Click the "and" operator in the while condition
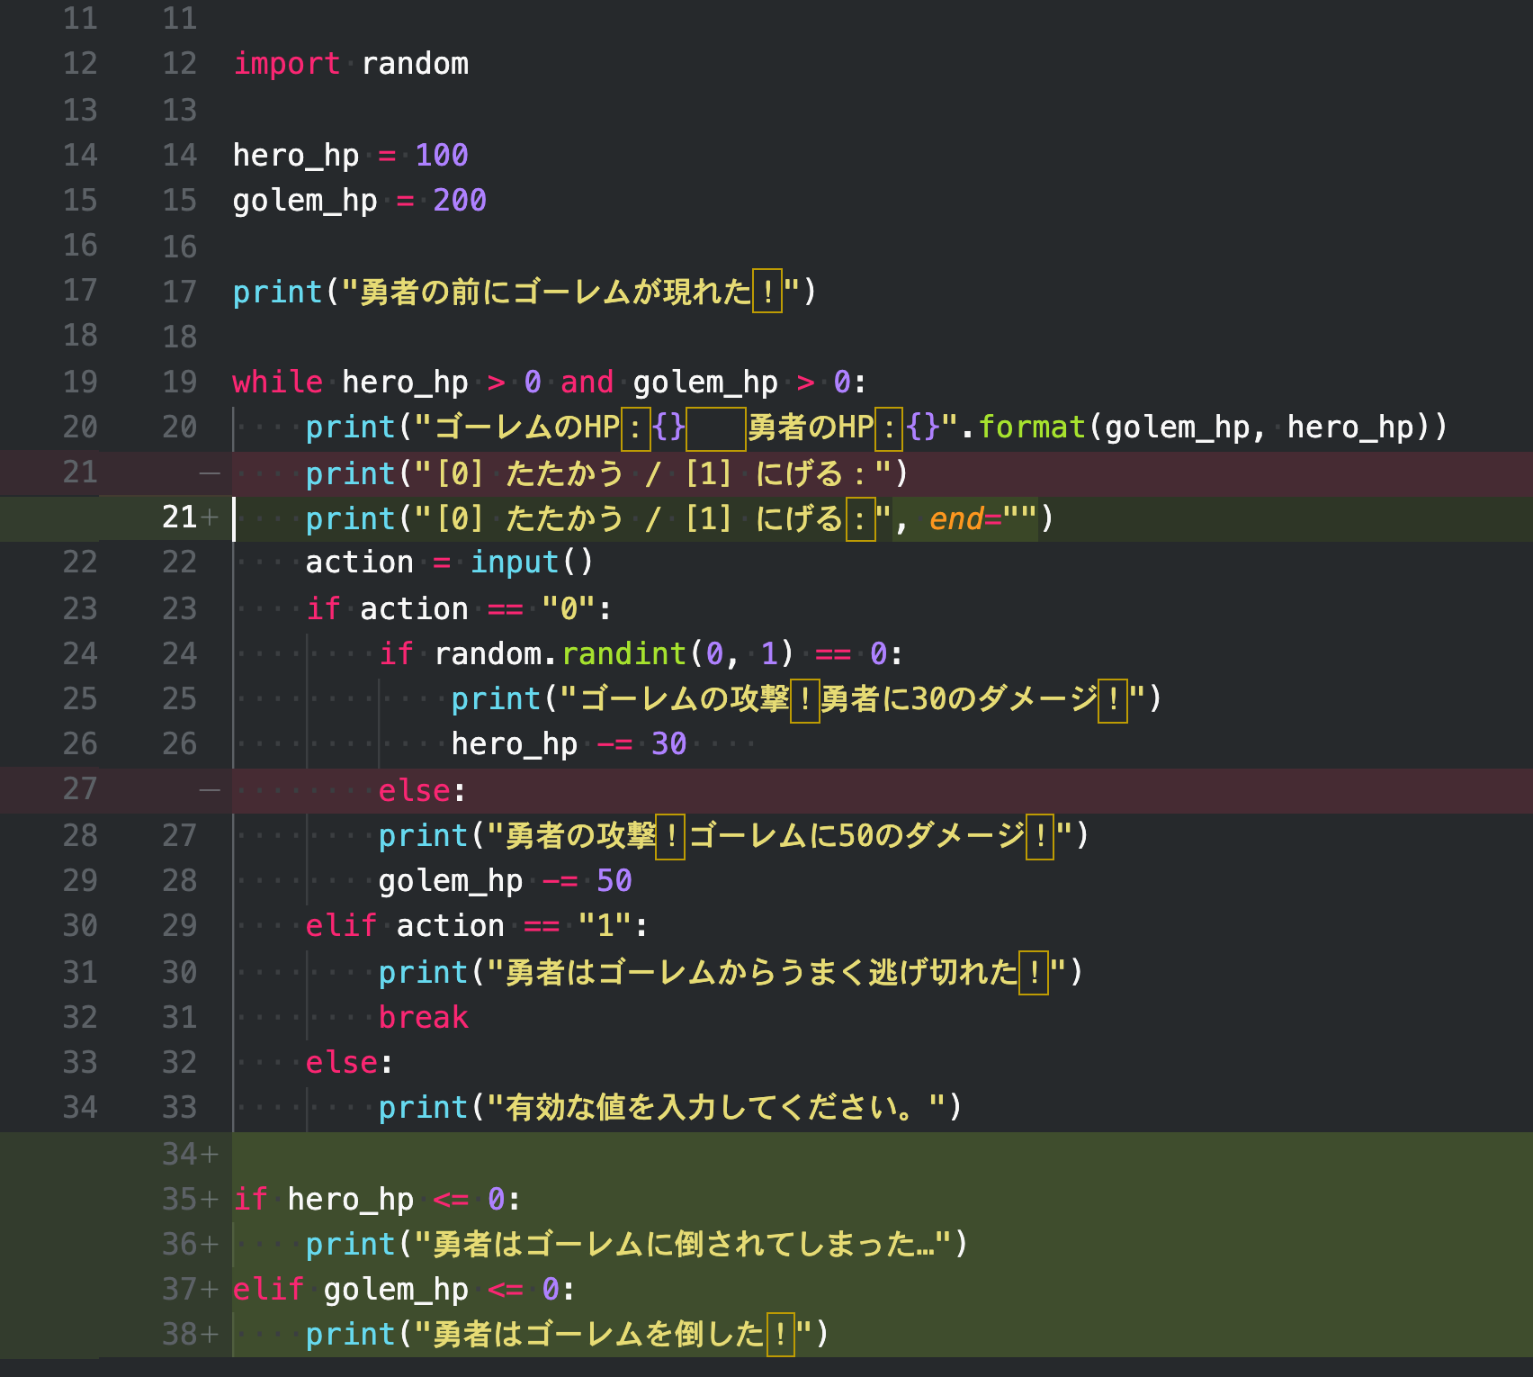 (587, 382)
